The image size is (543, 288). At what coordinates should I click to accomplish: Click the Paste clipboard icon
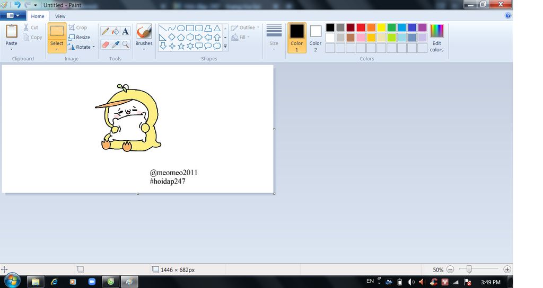[x=12, y=31]
